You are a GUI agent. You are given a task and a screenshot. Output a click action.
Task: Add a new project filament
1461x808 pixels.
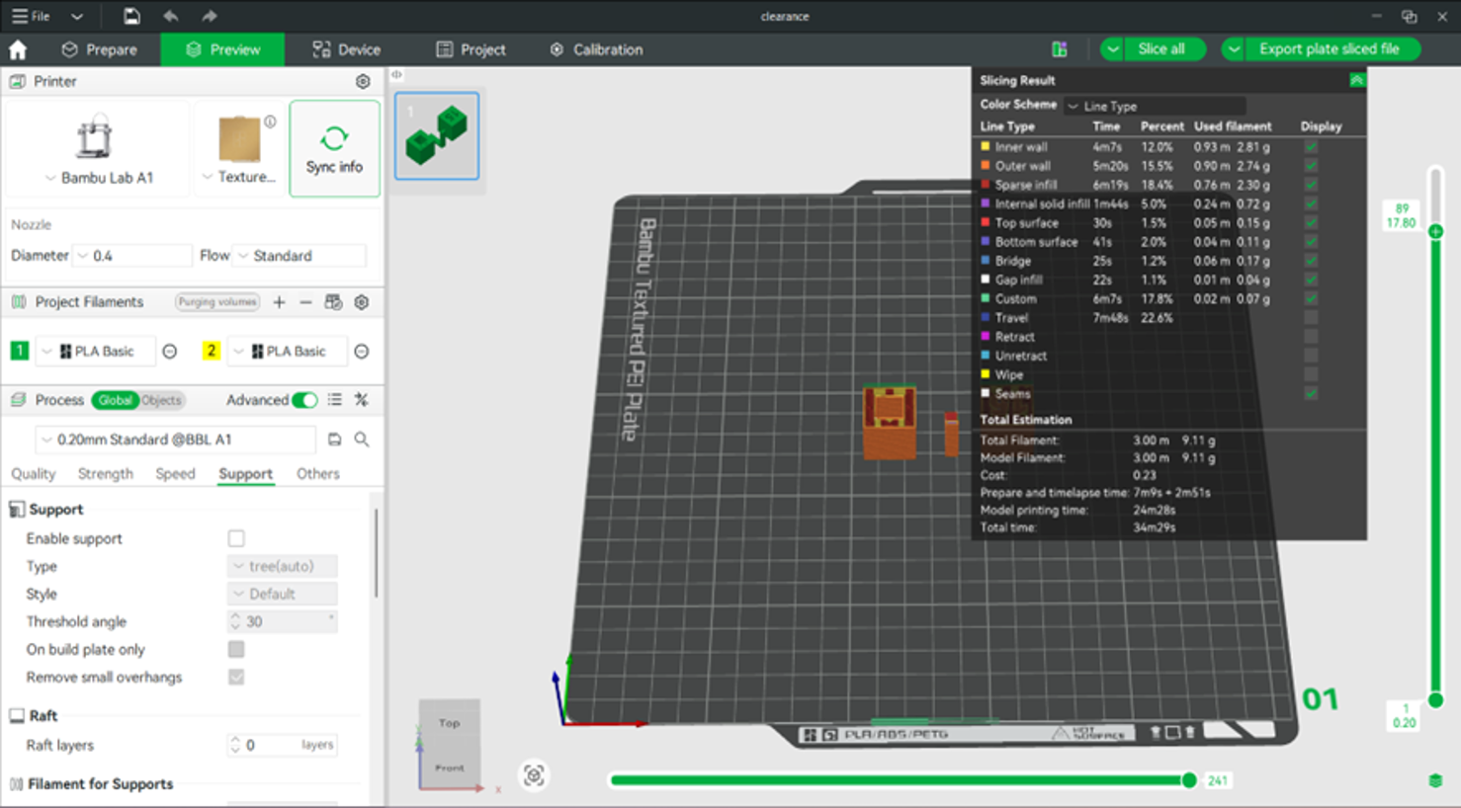tap(279, 302)
